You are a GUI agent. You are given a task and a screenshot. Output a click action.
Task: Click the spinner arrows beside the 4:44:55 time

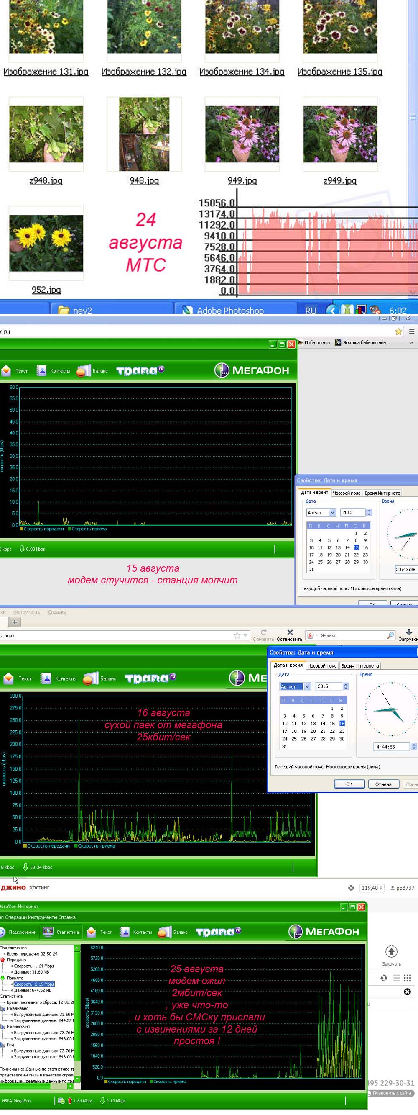414,747
